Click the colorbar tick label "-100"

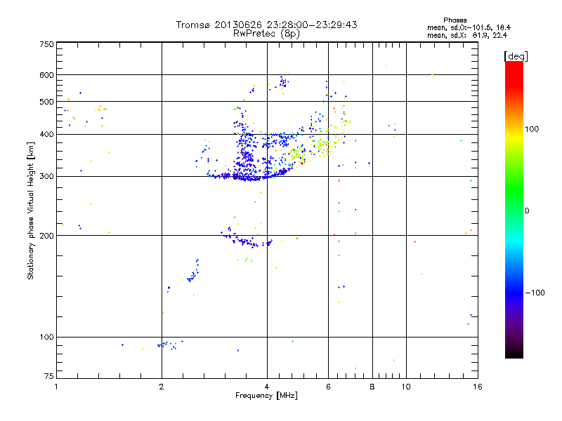pyautogui.click(x=535, y=293)
